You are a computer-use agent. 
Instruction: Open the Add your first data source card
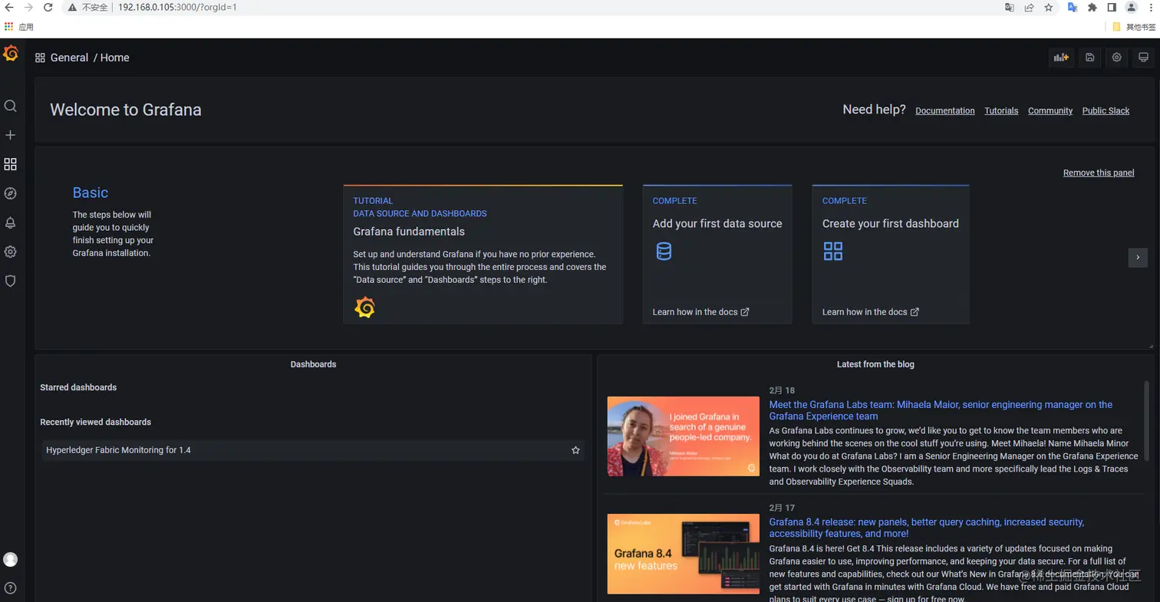pyautogui.click(x=717, y=255)
